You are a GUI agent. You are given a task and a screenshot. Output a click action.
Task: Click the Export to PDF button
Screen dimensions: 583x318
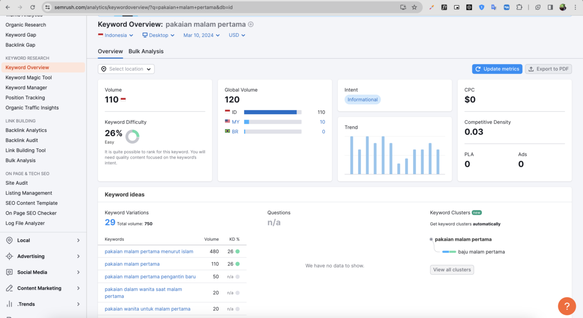548,69
